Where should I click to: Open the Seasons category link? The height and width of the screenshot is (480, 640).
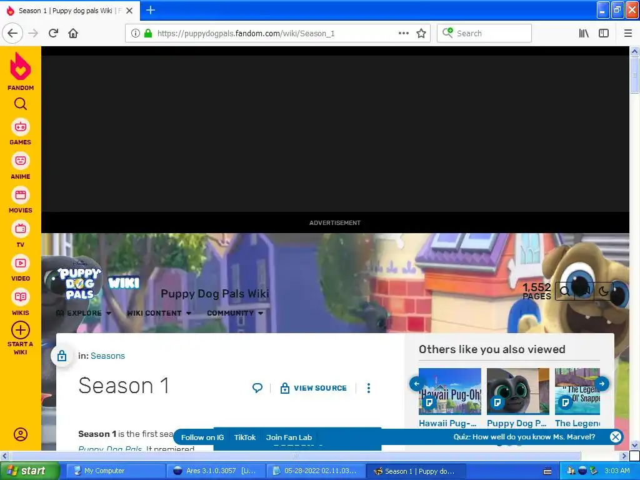[x=107, y=356]
